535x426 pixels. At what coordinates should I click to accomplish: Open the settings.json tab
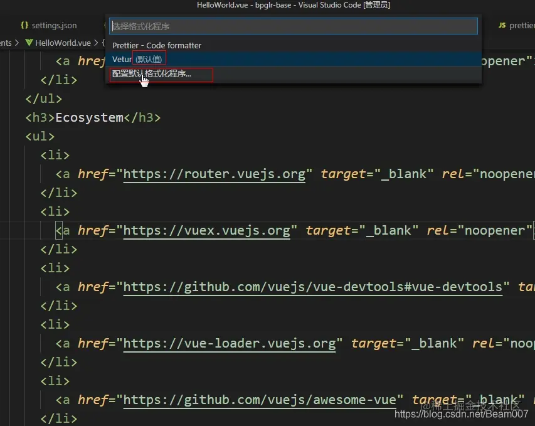pyautogui.click(x=49, y=25)
